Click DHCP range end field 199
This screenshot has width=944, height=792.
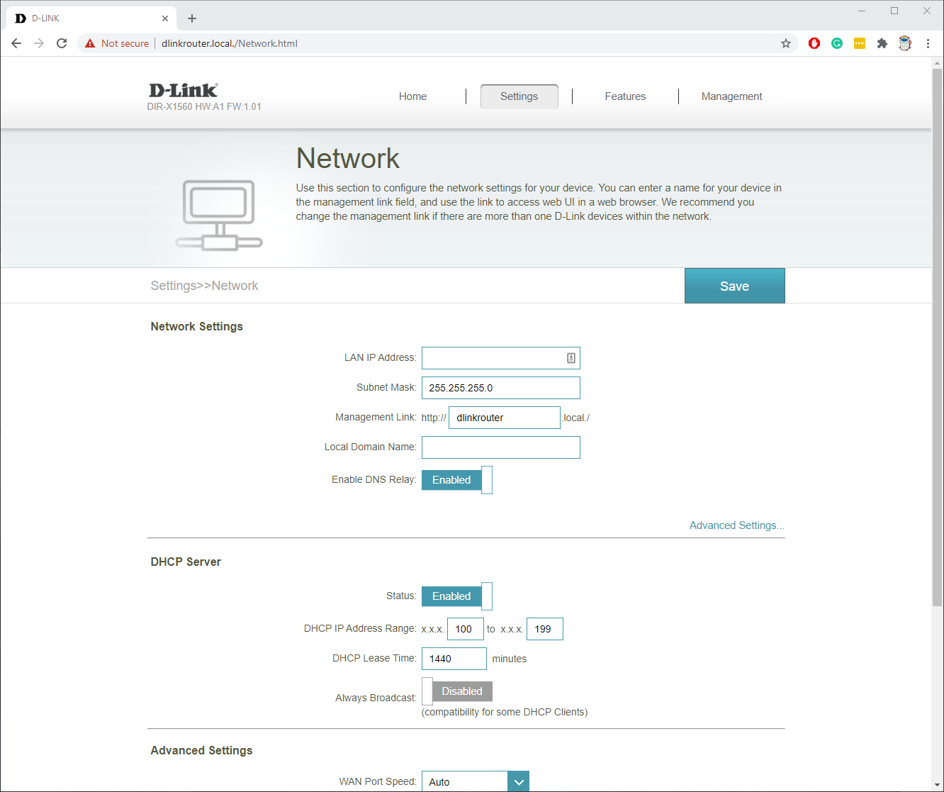point(545,629)
